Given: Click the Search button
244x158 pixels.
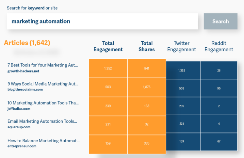Looking at the screenshot, I should click(220, 22).
